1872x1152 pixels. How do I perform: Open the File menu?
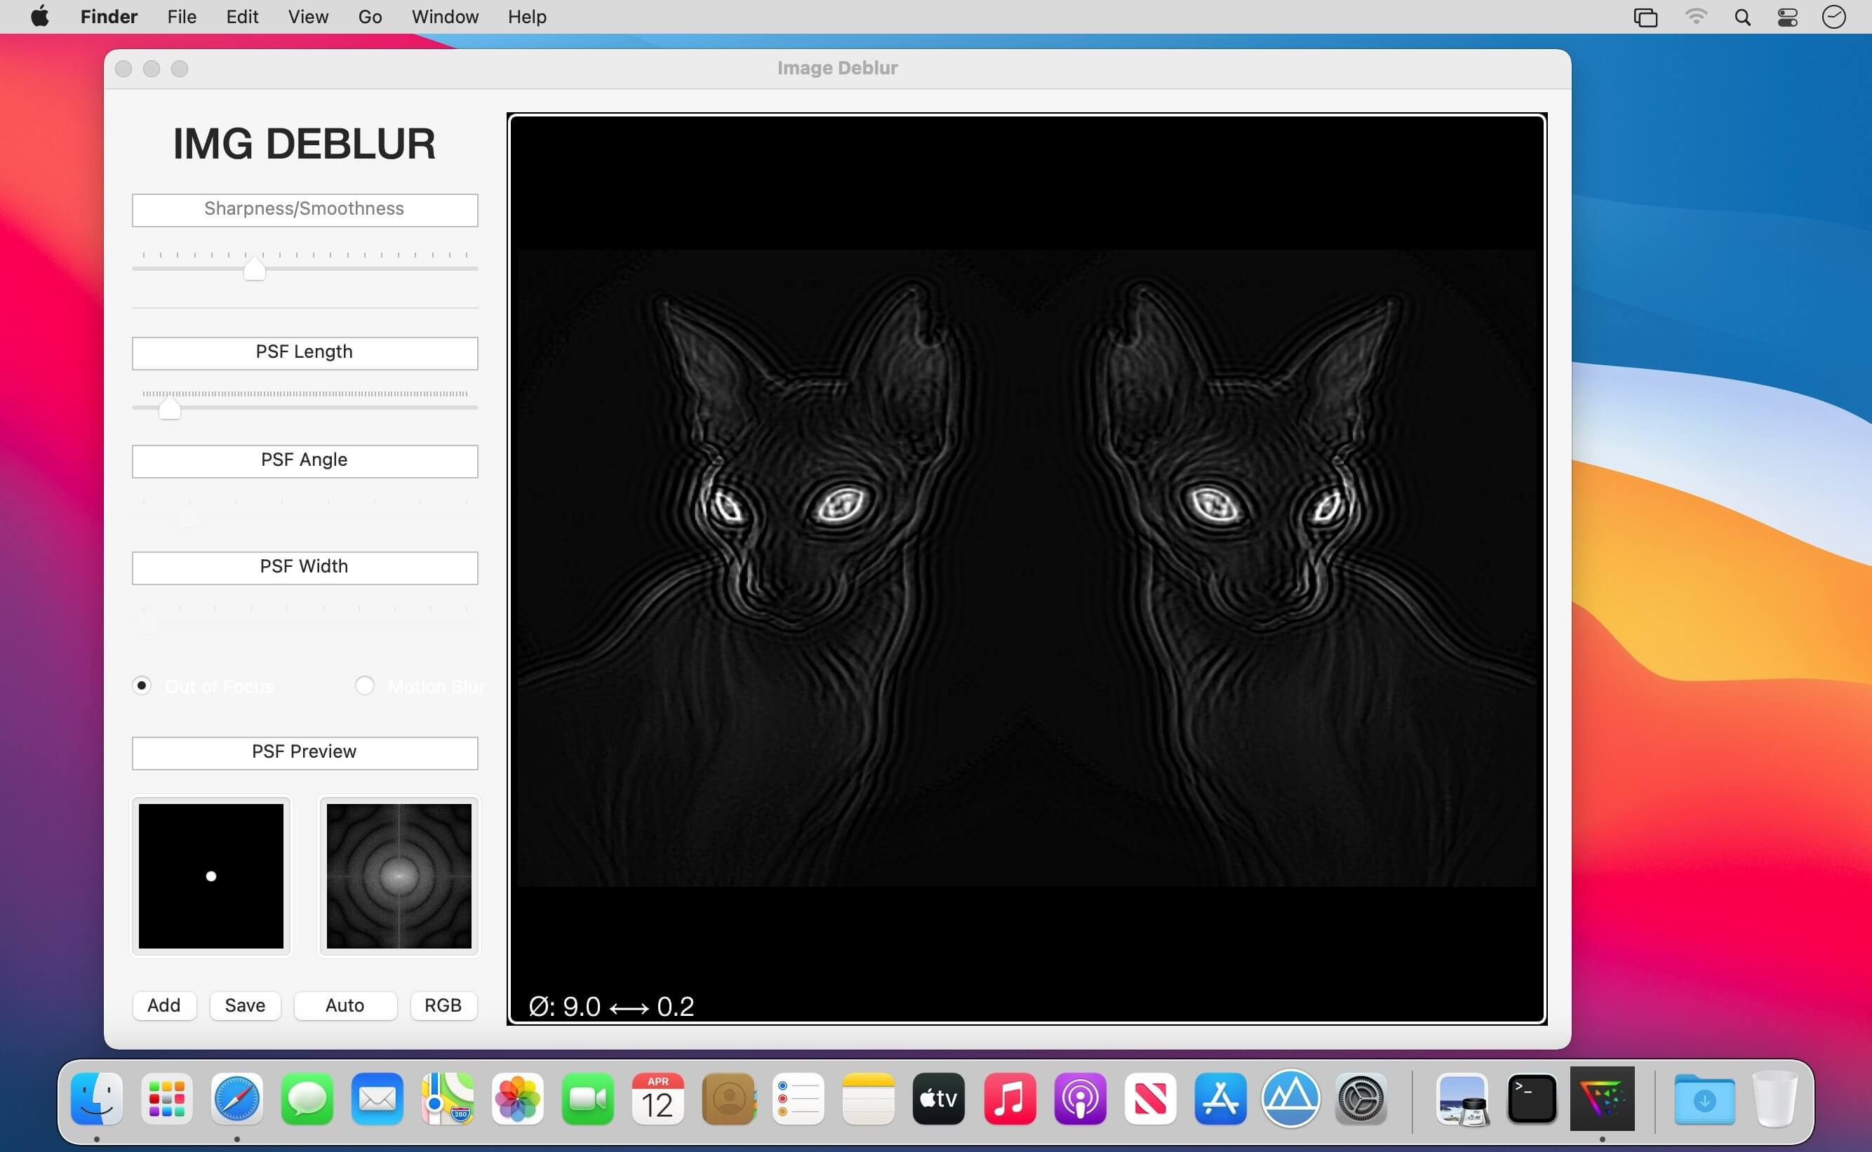click(181, 17)
